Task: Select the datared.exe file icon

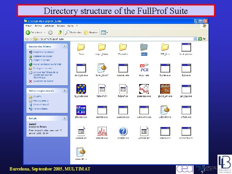Action: coord(123,68)
